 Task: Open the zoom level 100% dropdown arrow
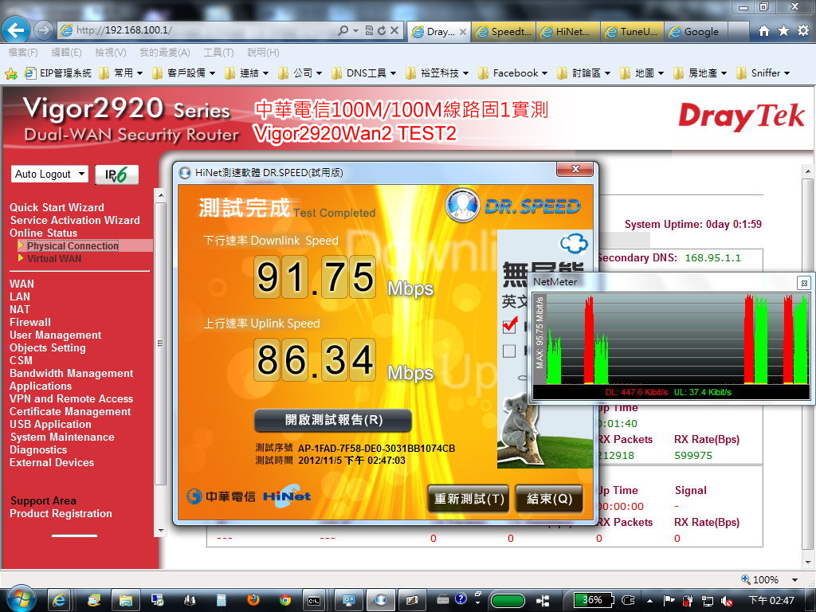[x=794, y=580]
